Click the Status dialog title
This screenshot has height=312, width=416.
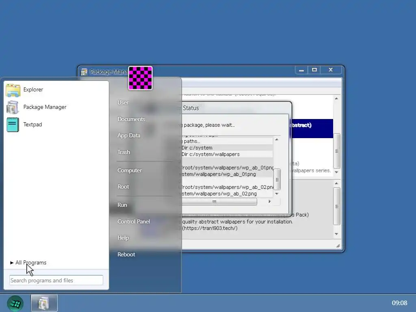191,108
